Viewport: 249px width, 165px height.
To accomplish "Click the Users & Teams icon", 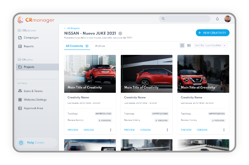I will [x=20, y=91].
